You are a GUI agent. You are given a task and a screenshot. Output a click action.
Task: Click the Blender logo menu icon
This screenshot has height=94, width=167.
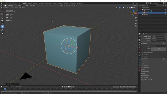point(2,3)
